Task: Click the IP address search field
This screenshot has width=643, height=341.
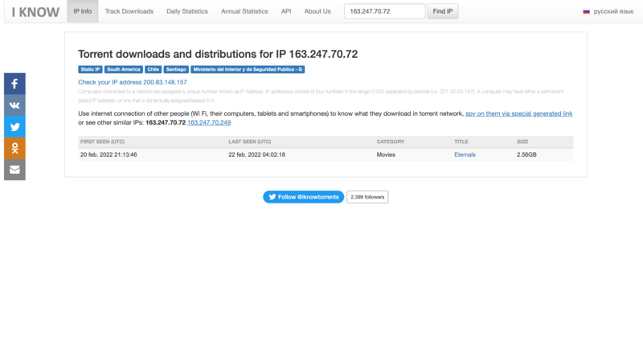Action: [x=384, y=12]
